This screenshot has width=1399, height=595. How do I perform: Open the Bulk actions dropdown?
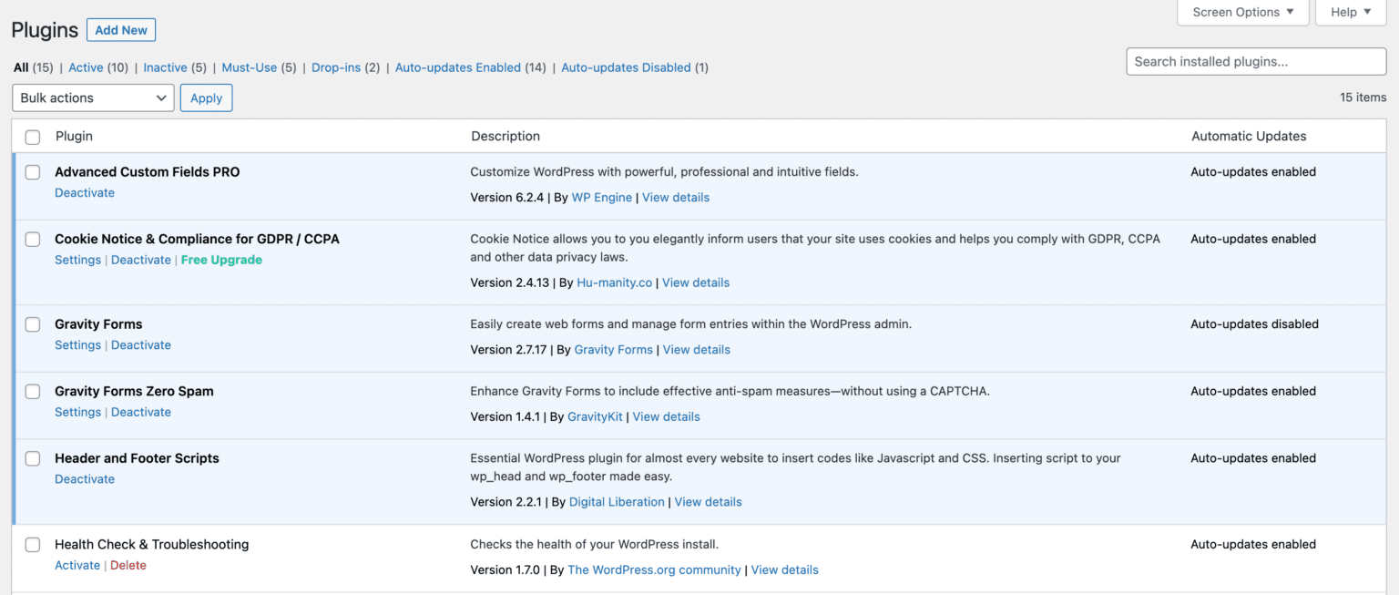93,97
